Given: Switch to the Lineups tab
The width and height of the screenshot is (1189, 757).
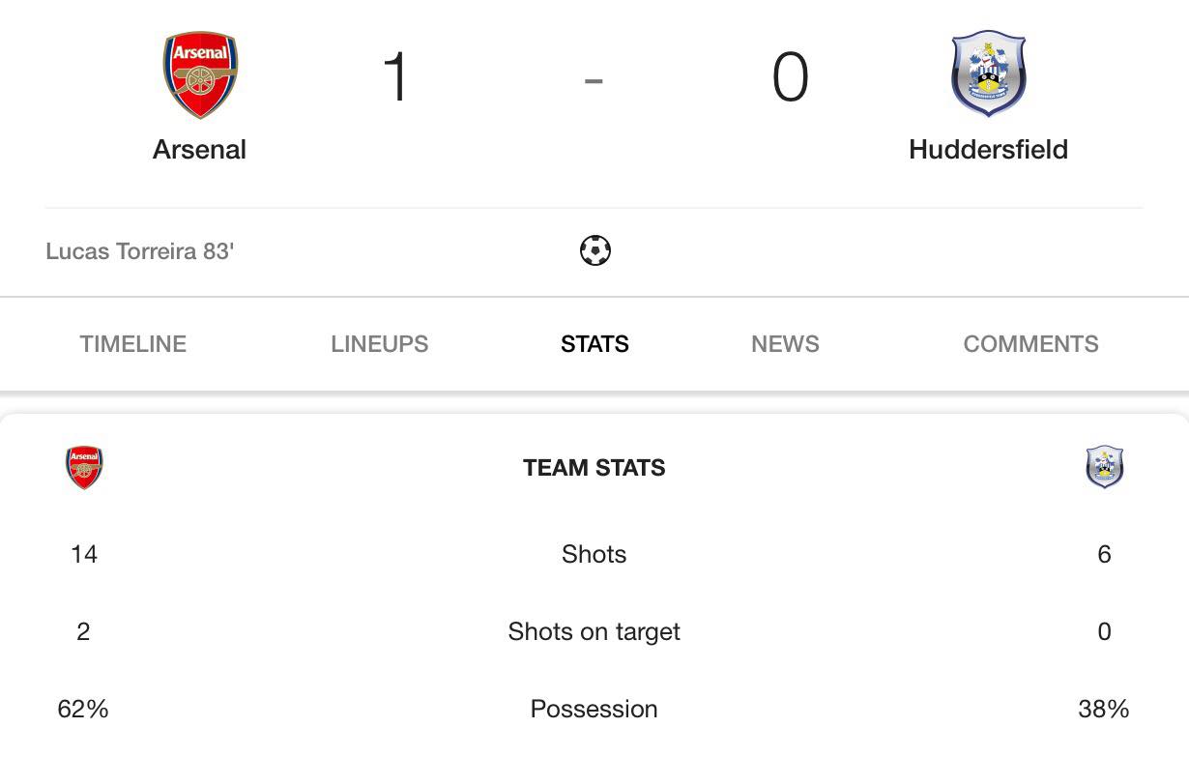Looking at the screenshot, I should click(379, 344).
